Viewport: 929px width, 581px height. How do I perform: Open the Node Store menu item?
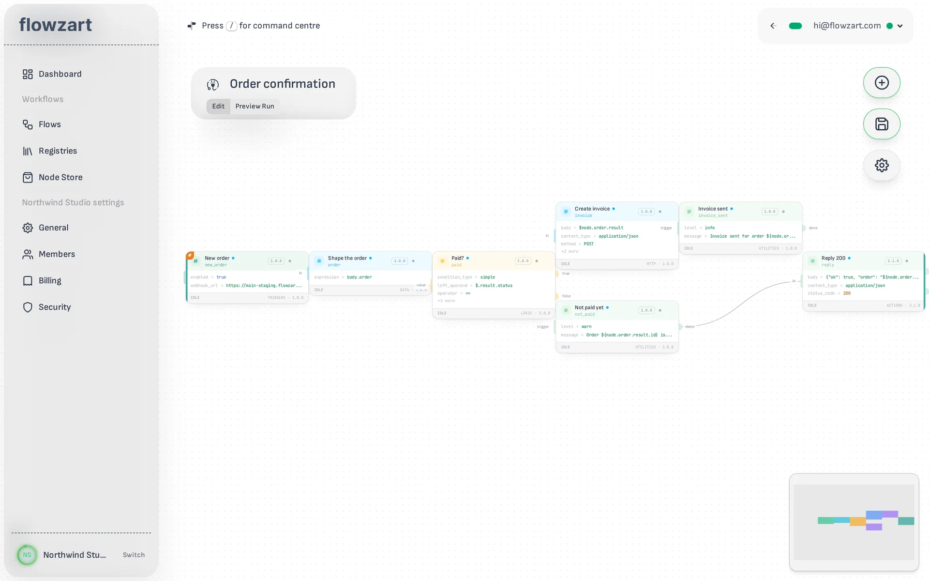coord(60,177)
